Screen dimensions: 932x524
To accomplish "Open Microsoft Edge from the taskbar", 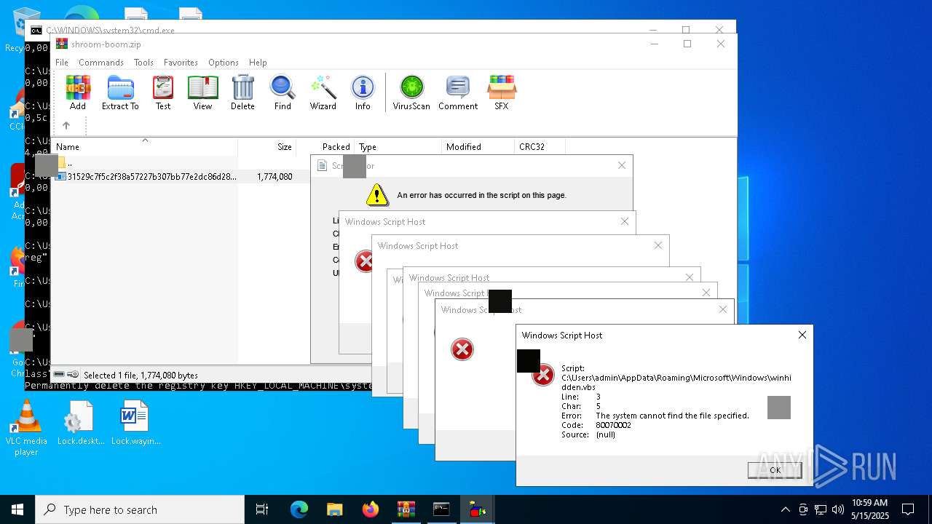I will pyautogui.click(x=299, y=509).
